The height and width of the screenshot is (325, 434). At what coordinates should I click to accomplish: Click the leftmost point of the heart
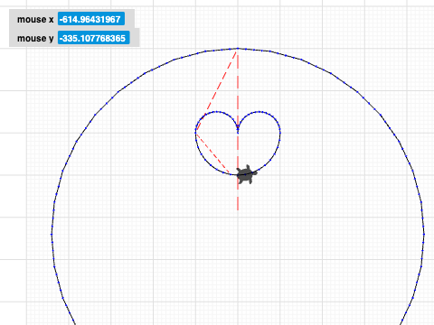195,132
